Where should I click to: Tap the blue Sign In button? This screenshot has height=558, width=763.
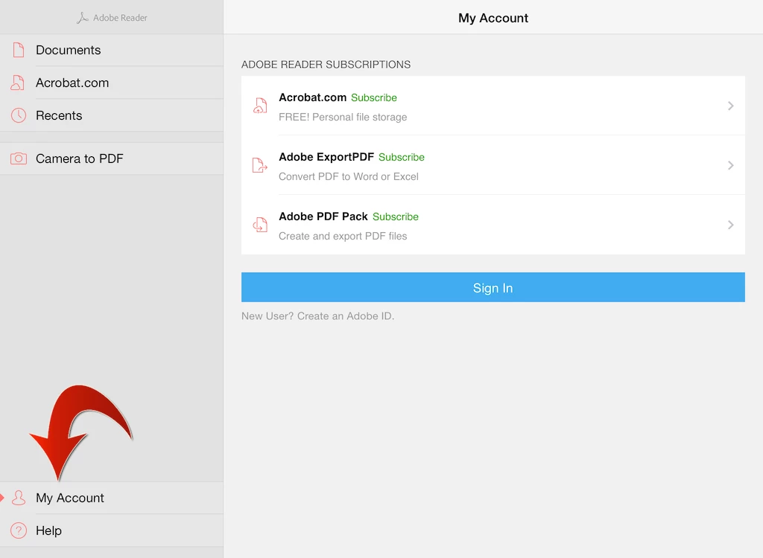[x=493, y=287]
